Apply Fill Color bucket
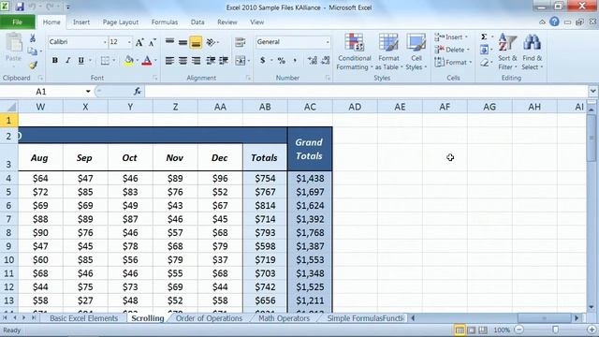 (x=129, y=61)
